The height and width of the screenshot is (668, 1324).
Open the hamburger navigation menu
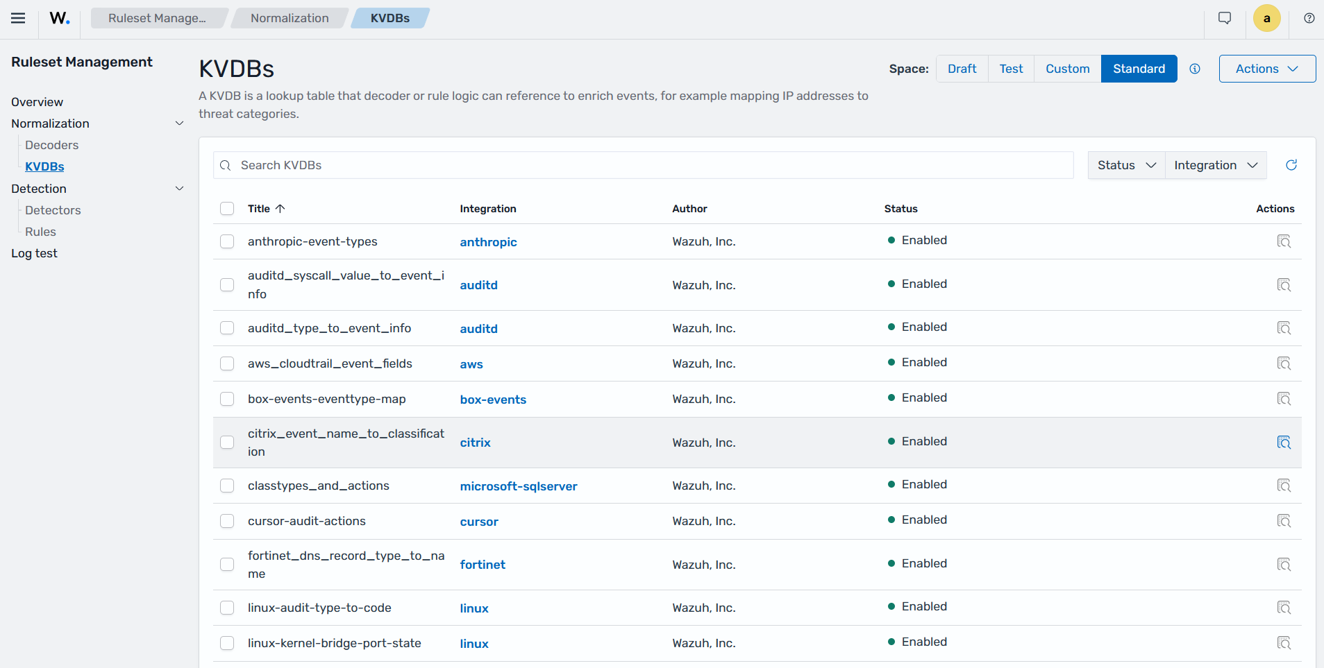click(x=18, y=18)
